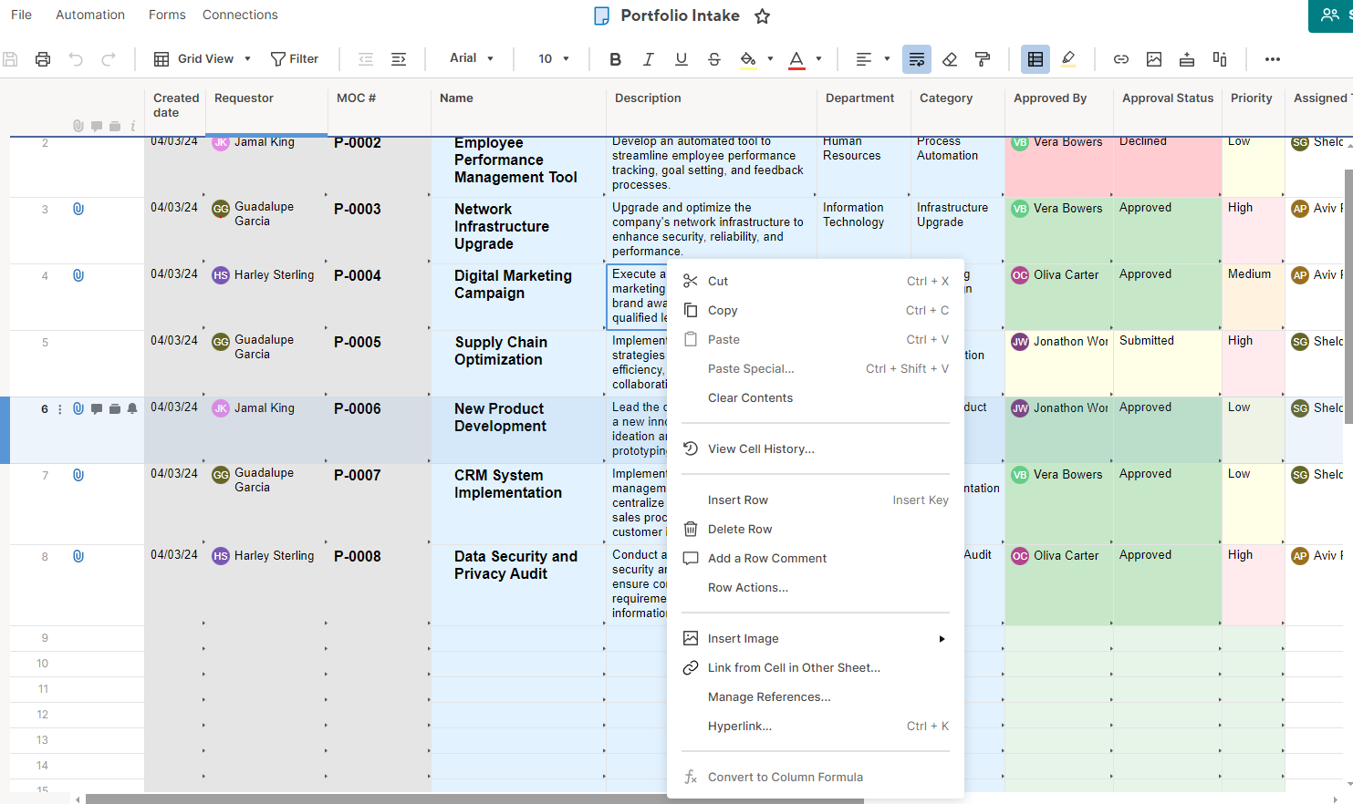Click the highlight changes icon
This screenshot has height=804, width=1353.
(x=1068, y=59)
